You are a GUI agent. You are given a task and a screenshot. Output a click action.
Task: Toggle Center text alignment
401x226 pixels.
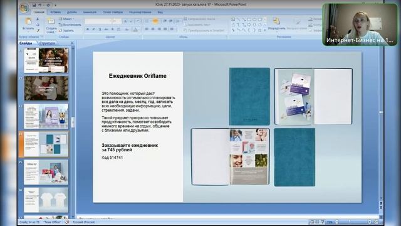(153, 30)
